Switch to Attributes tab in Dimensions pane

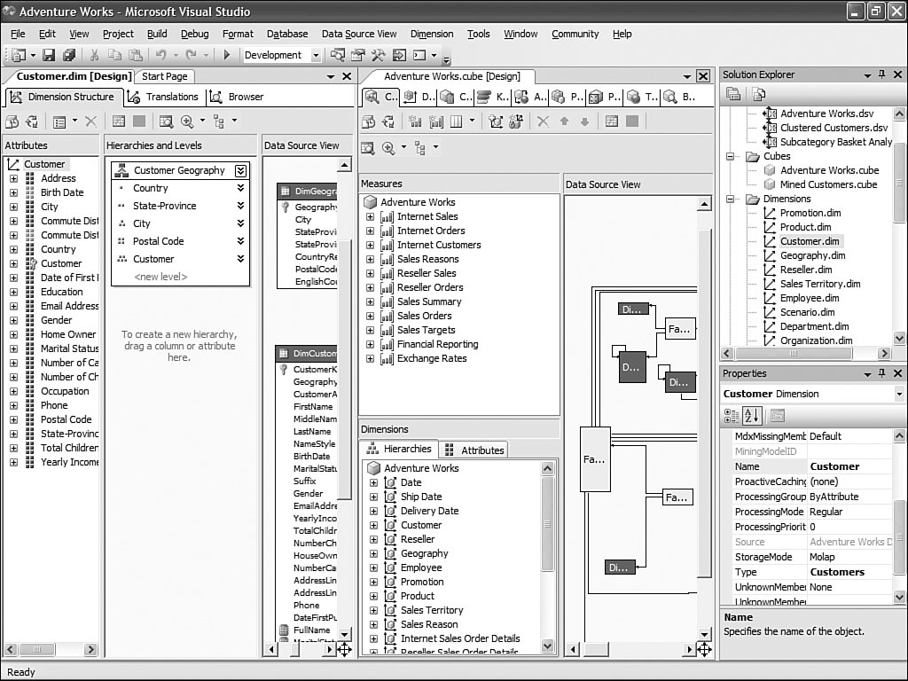tap(474, 450)
